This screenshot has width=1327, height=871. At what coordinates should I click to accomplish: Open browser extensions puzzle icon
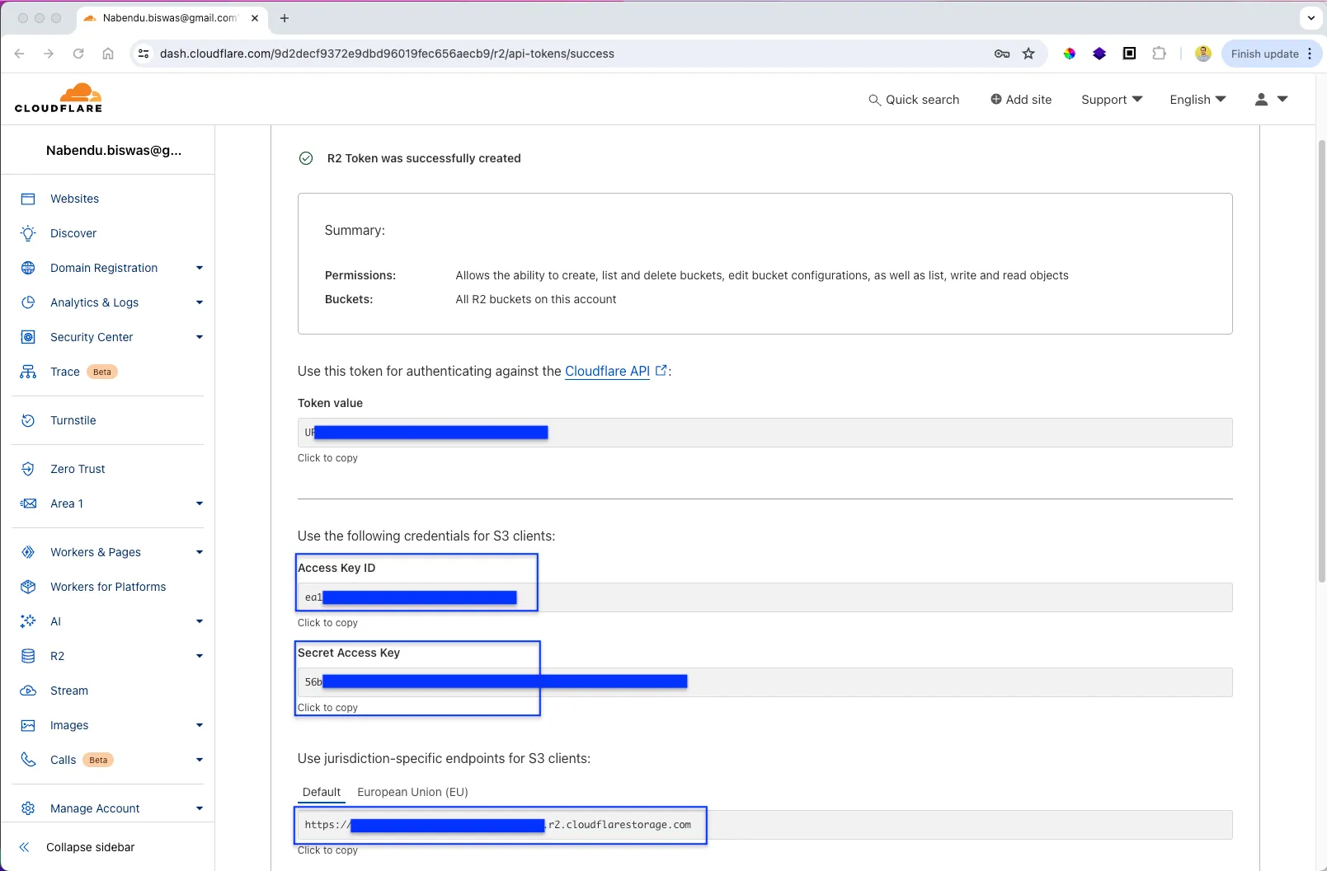tap(1159, 54)
